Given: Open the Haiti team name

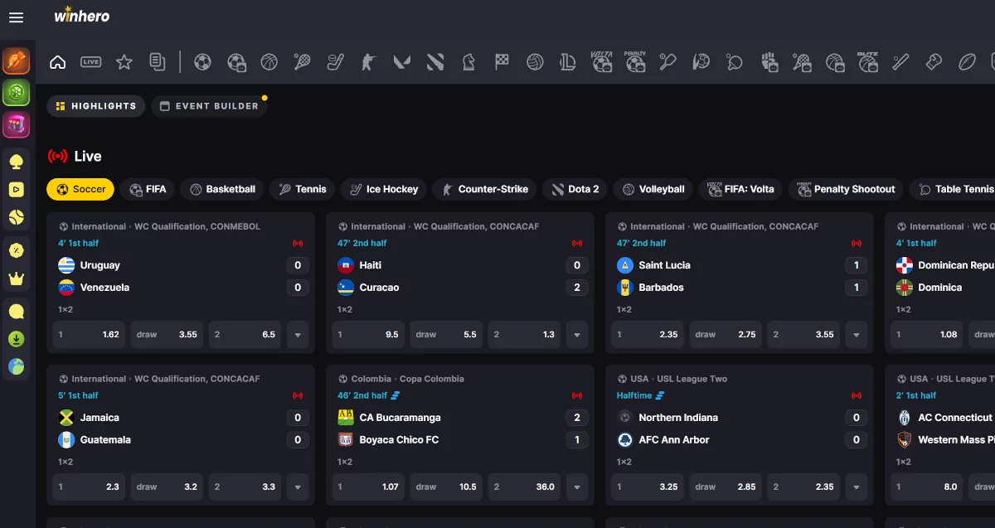Looking at the screenshot, I should [371, 265].
